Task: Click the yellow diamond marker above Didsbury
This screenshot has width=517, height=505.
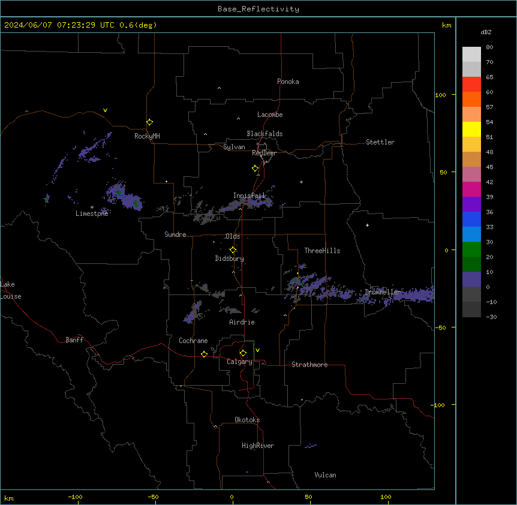Action: coord(233,250)
